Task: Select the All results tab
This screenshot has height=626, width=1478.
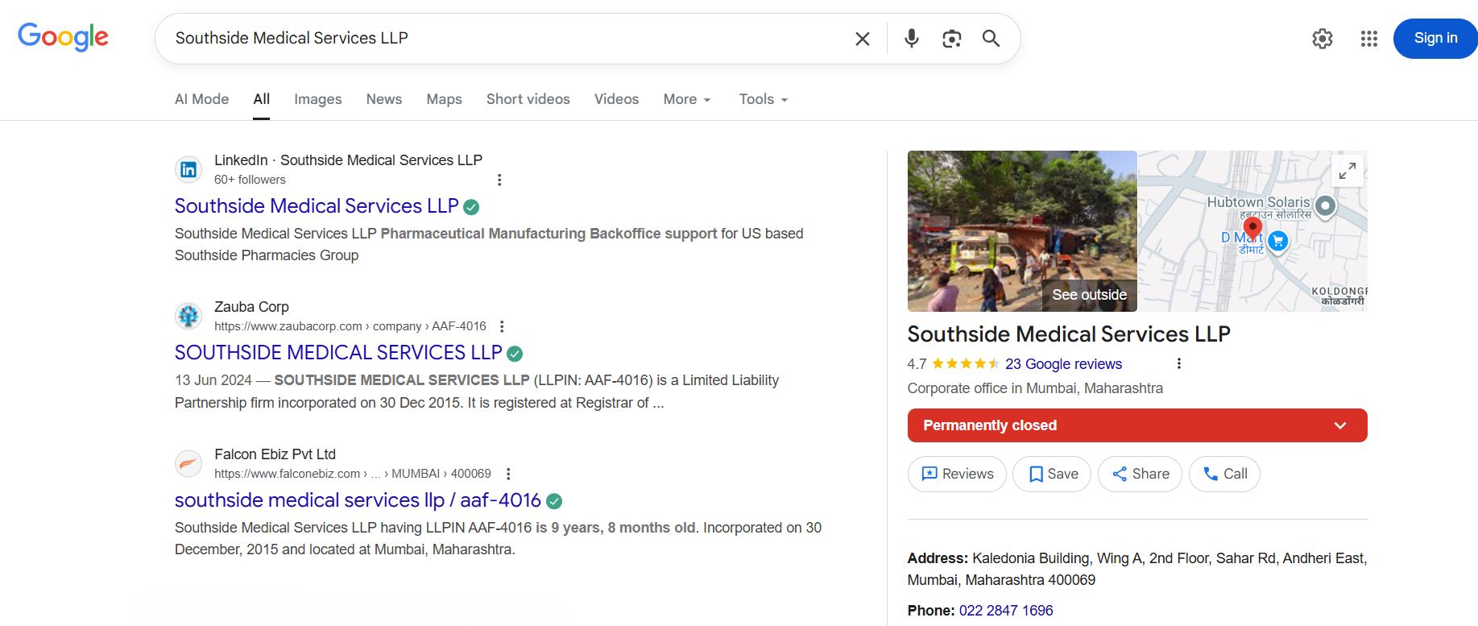Action: click(x=261, y=99)
